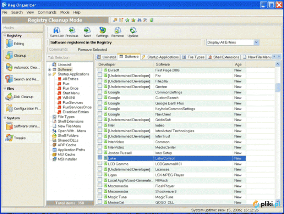Viewport: 284px width, 214px height.
Task: Check the FileZilla entry checkbox
Action: (x=100, y=80)
